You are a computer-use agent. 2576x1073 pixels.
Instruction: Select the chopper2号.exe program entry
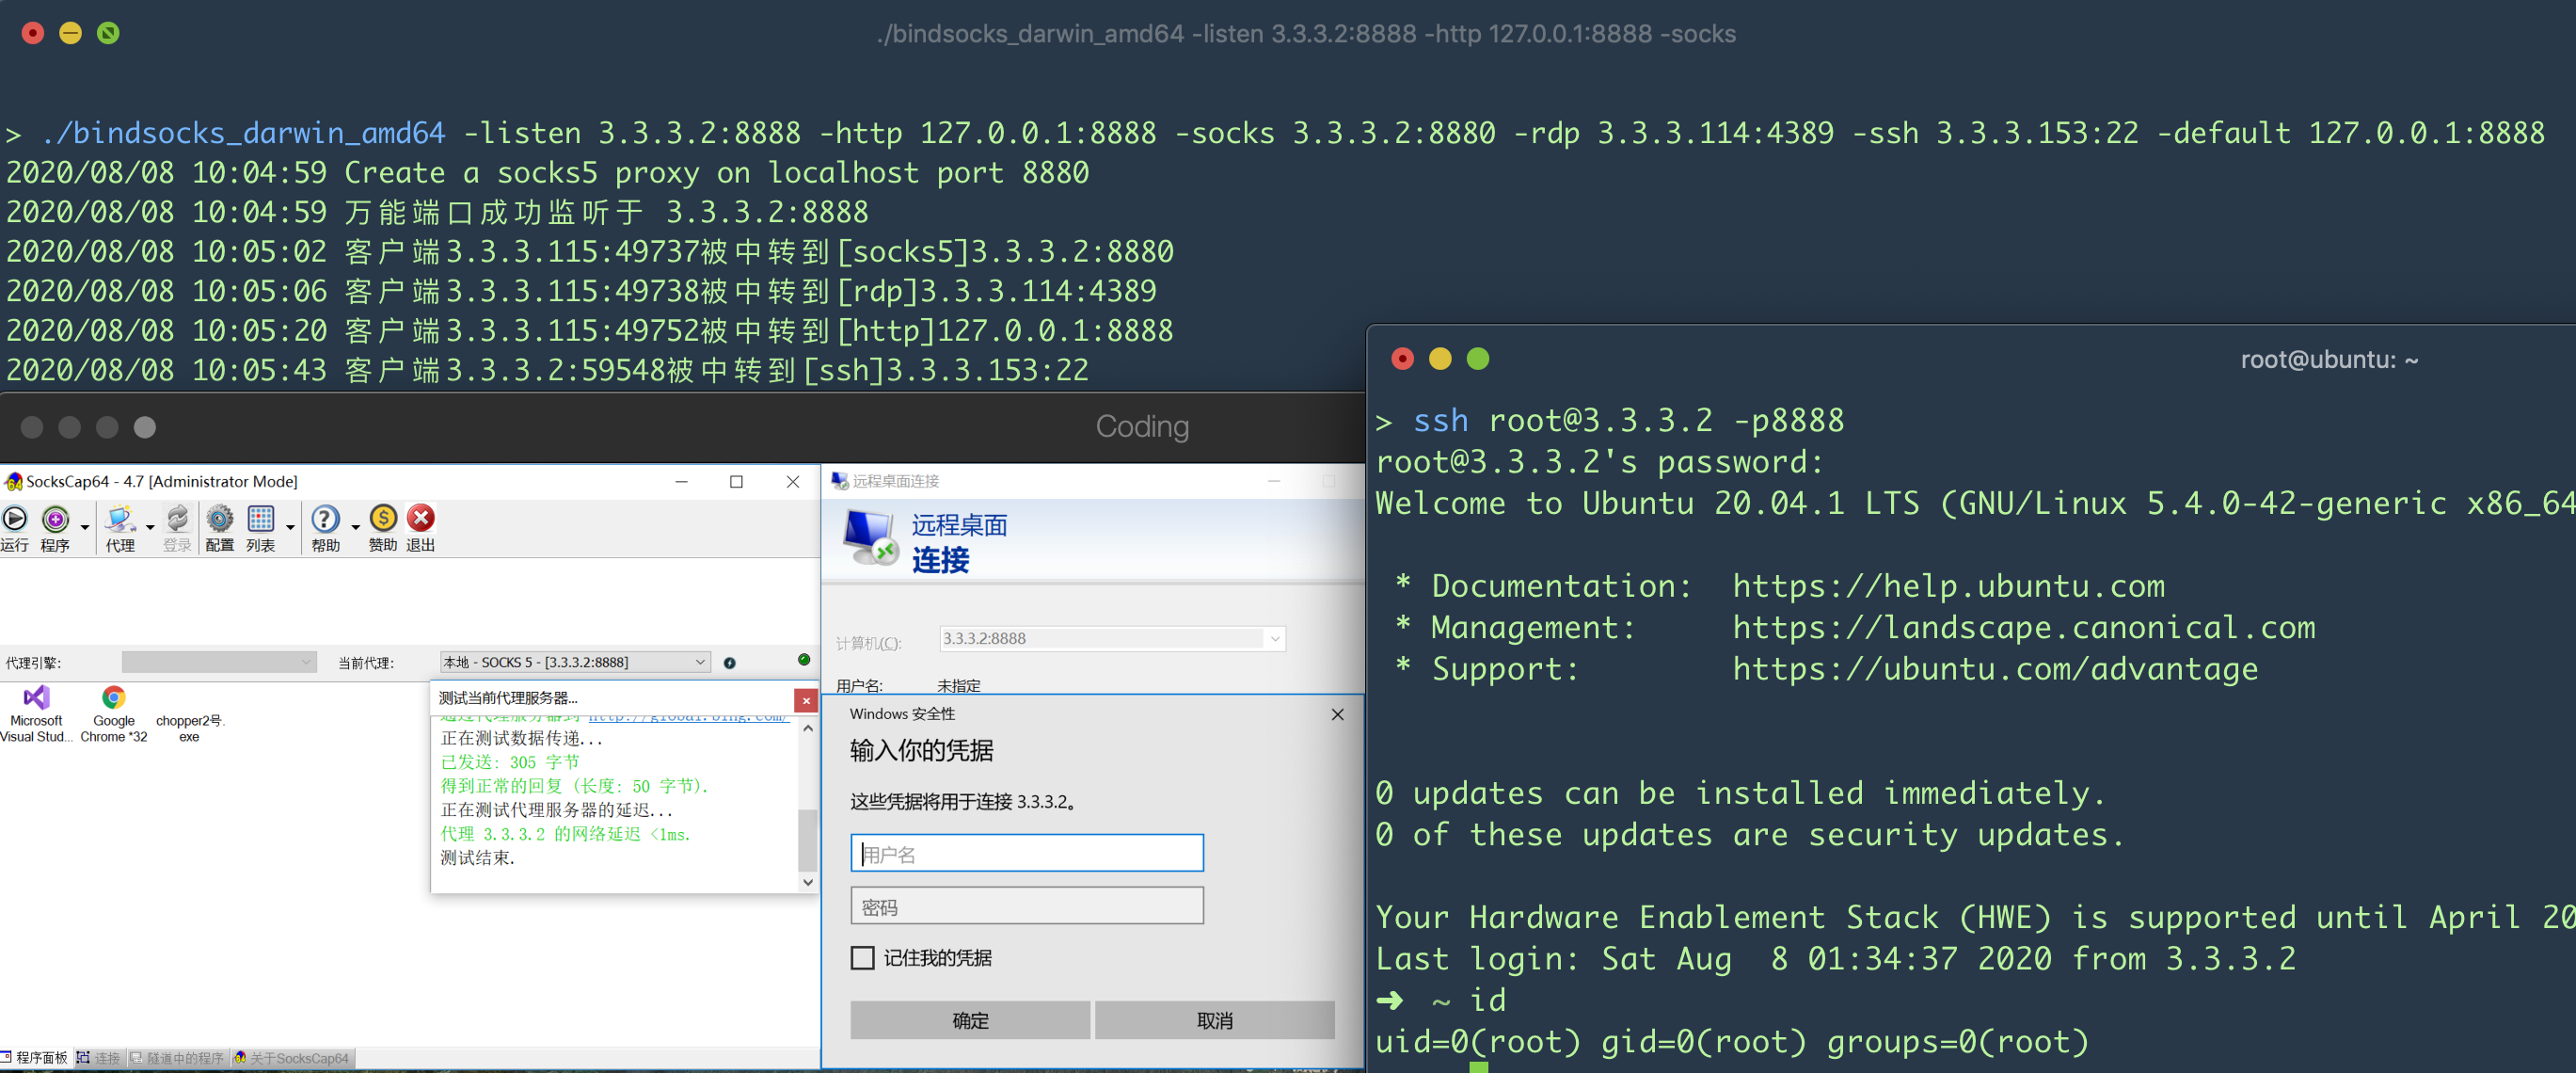[x=189, y=728]
